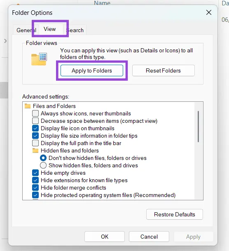Expand the navigation pane chevron at left
Screen dimensions: 229x251
pos(5,41)
